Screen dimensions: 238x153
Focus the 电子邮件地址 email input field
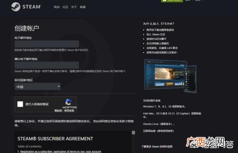pyautogui.click(x=47, y=44)
